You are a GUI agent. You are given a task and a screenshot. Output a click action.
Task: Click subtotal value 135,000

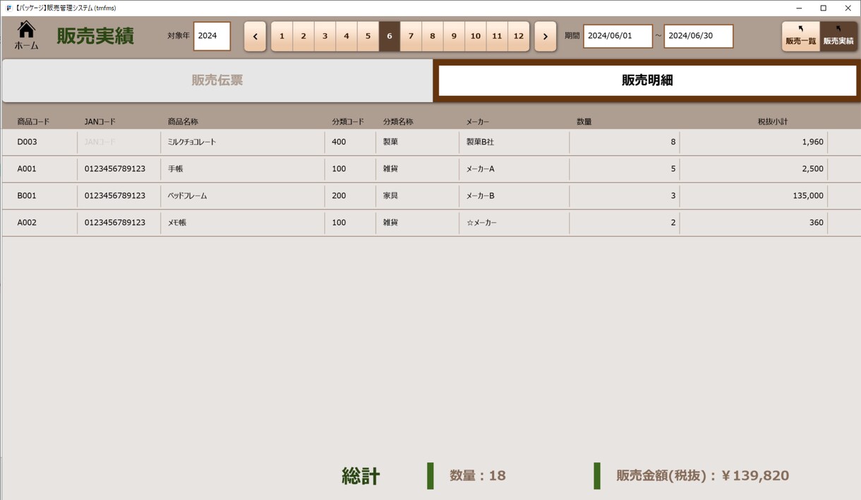808,196
